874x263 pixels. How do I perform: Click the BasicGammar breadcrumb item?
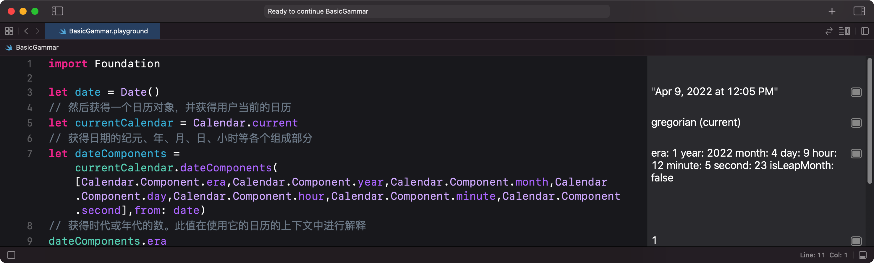pyautogui.click(x=32, y=48)
